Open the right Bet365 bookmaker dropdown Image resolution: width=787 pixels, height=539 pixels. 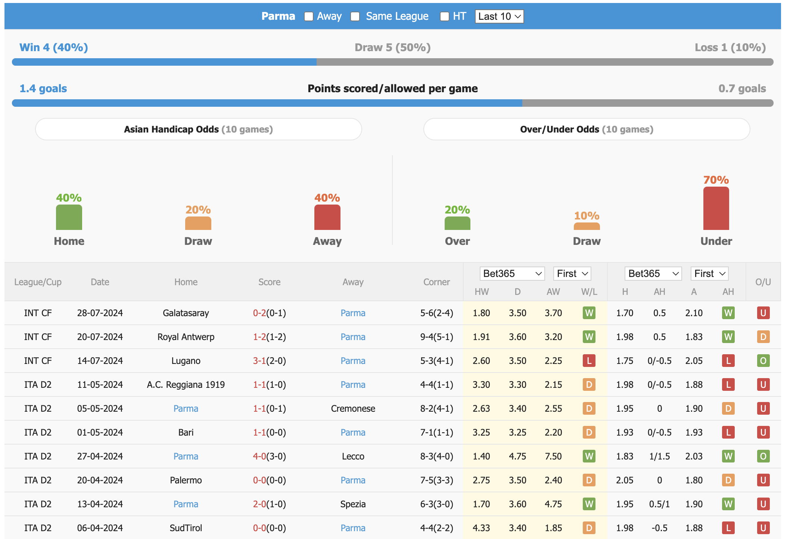point(653,274)
